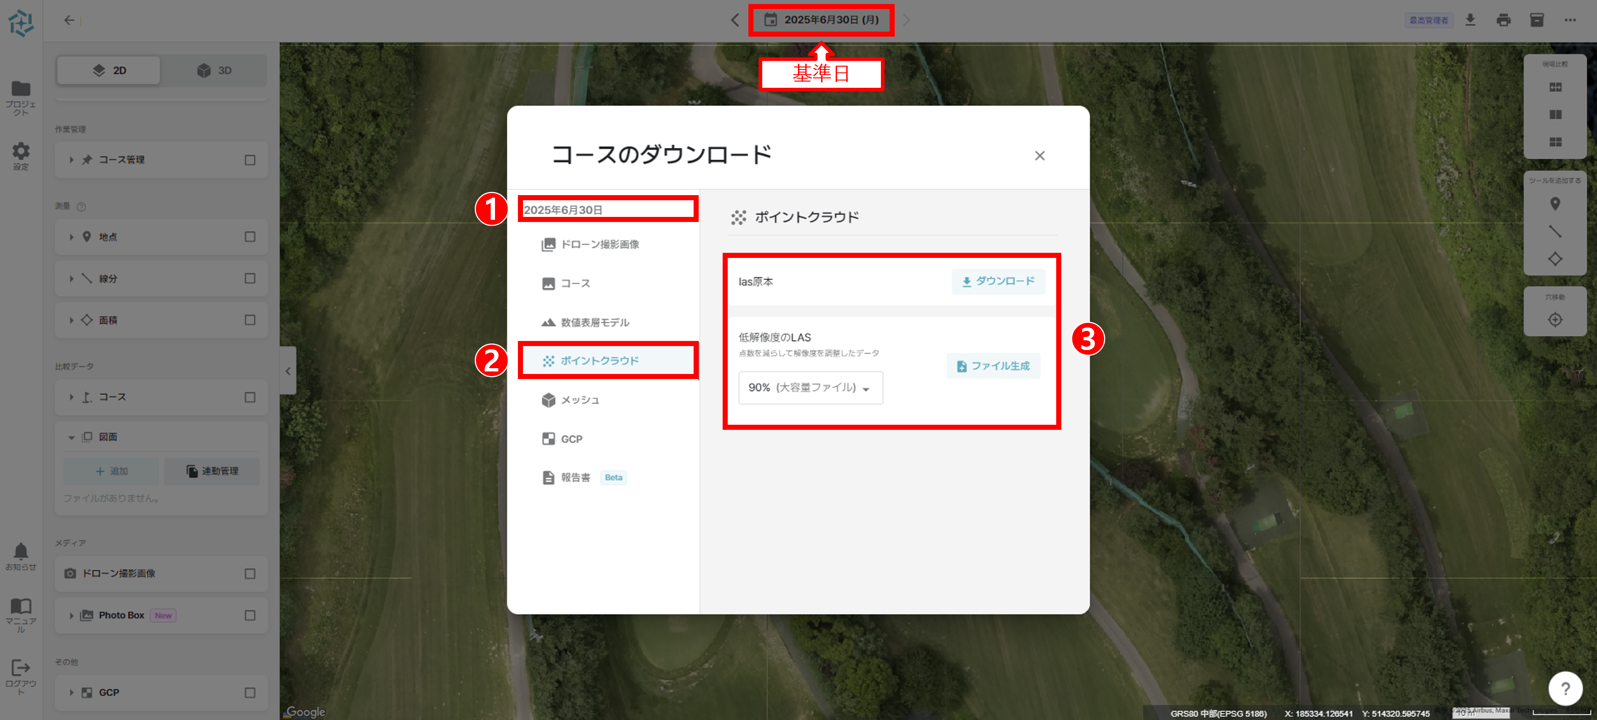This screenshot has height=720, width=1597.
Task: Open the 2025年6月30日 date picker
Action: point(821,20)
